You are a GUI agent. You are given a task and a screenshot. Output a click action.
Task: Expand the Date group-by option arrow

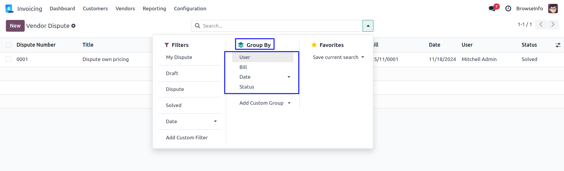tap(289, 77)
